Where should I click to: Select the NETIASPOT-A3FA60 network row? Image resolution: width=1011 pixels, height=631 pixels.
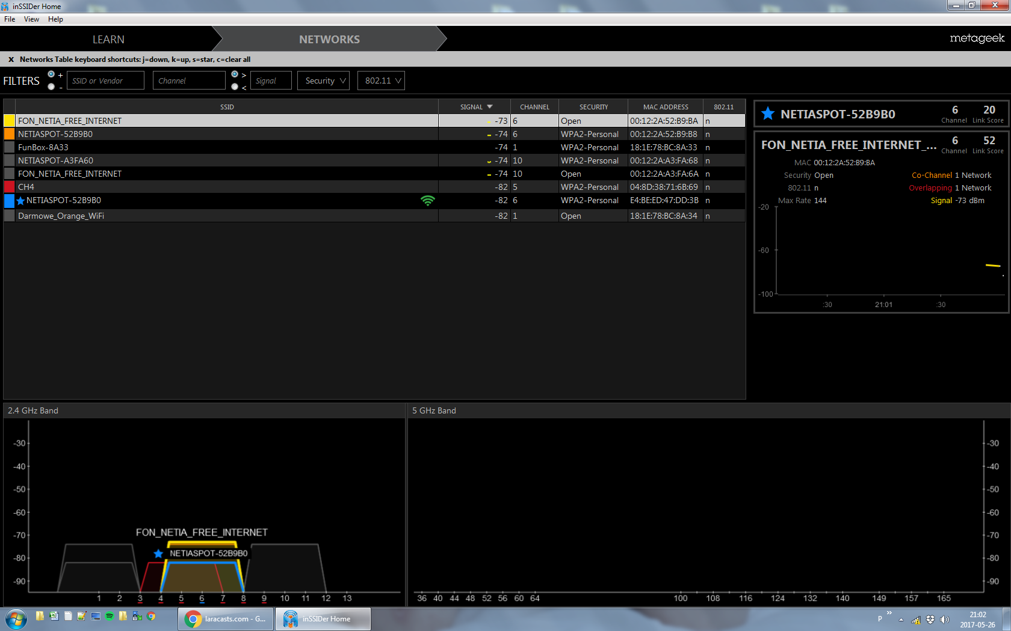(x=374, y=160)
